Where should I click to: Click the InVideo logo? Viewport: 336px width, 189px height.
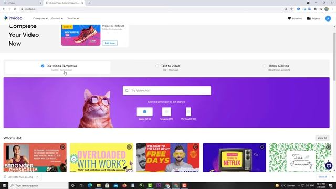click(x=13, y=18)
